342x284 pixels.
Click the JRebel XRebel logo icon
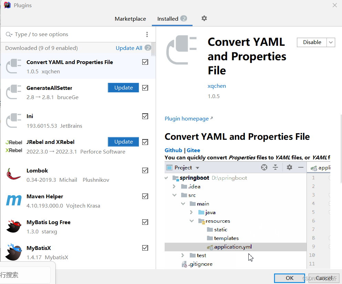[14, 146]
